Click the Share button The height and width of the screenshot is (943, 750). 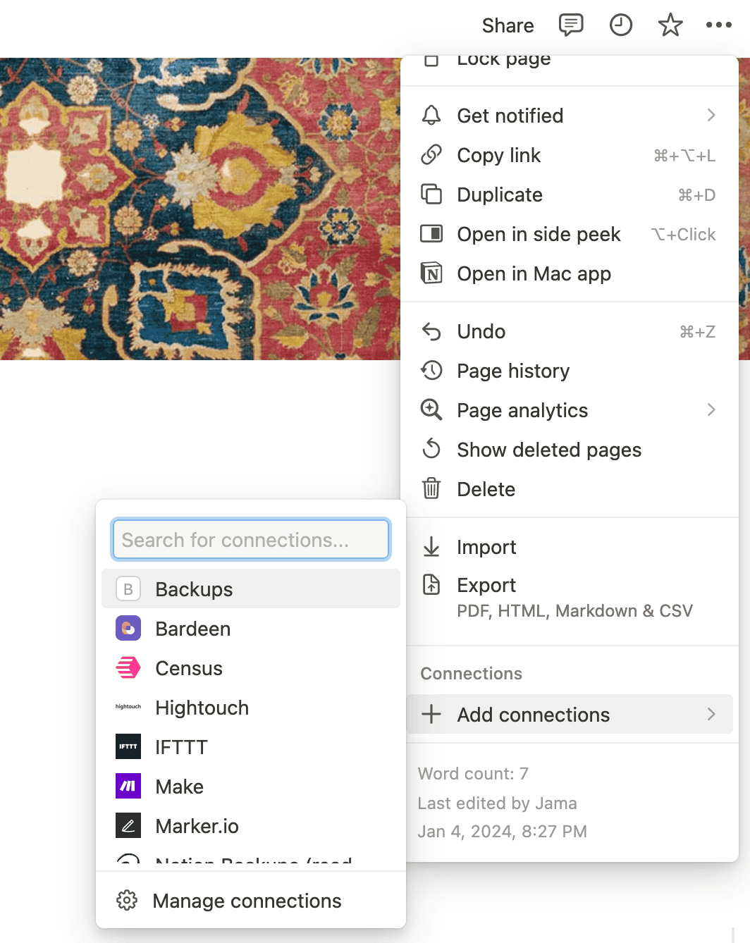(508, 25)
